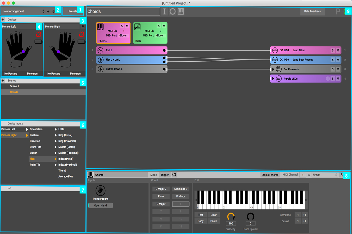The width and height of the screenshot is (352, 234).
Task: Click the MIDI icon on Juno Filter output
Action: 275,50
